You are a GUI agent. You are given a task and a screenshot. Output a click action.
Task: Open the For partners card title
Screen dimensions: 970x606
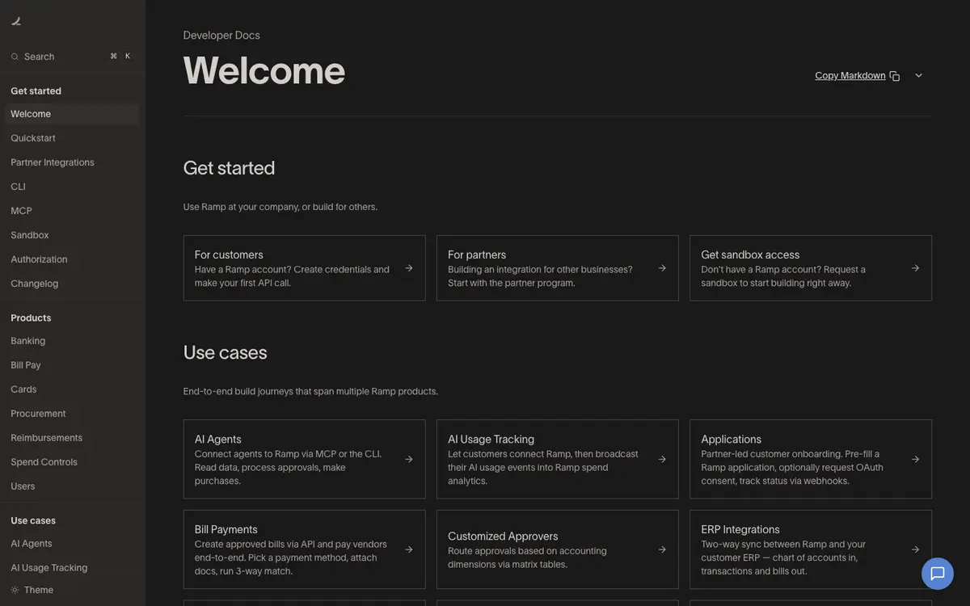477,255
